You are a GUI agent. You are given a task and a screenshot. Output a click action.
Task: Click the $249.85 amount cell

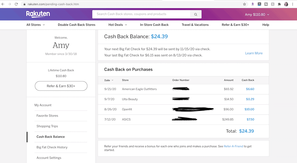click(x=228, y=120)
